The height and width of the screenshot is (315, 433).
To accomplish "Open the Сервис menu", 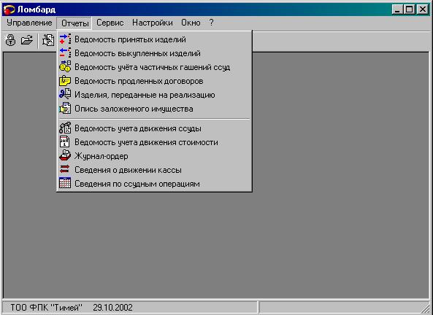I will coord(110,23).
